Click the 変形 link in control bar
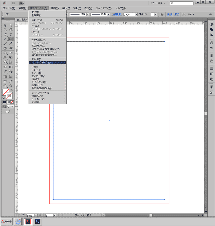Image resolution: width=215 pixels, height=226 pixels. point(177,15)
